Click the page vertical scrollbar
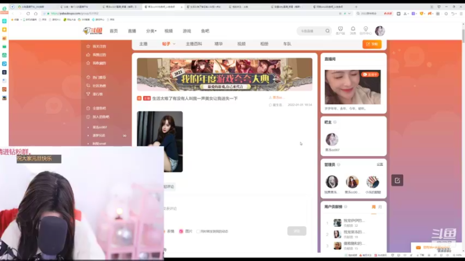Viewport: 465px width, 261px height. tap(463, 35)
